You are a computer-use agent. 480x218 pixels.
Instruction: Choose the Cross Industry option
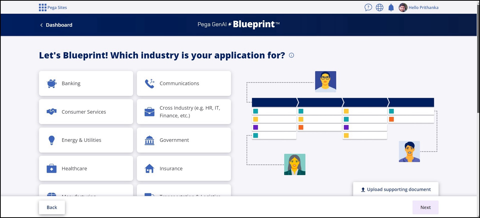point(184,112)
